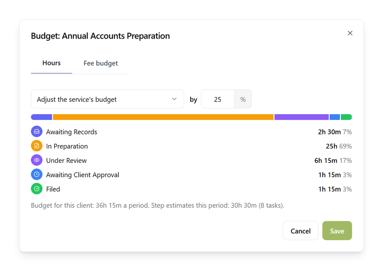The width and height of the screenshot is (383, 271).
Task: Select the Under Review label
Action: pos(66,161)
